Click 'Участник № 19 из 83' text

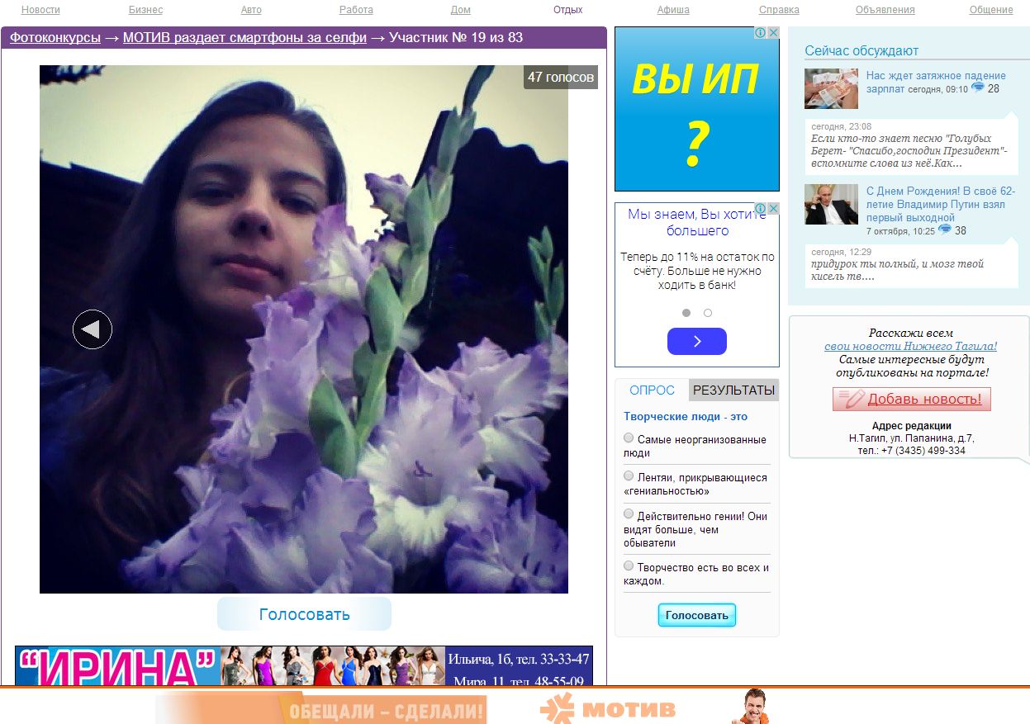click(456, 37)
